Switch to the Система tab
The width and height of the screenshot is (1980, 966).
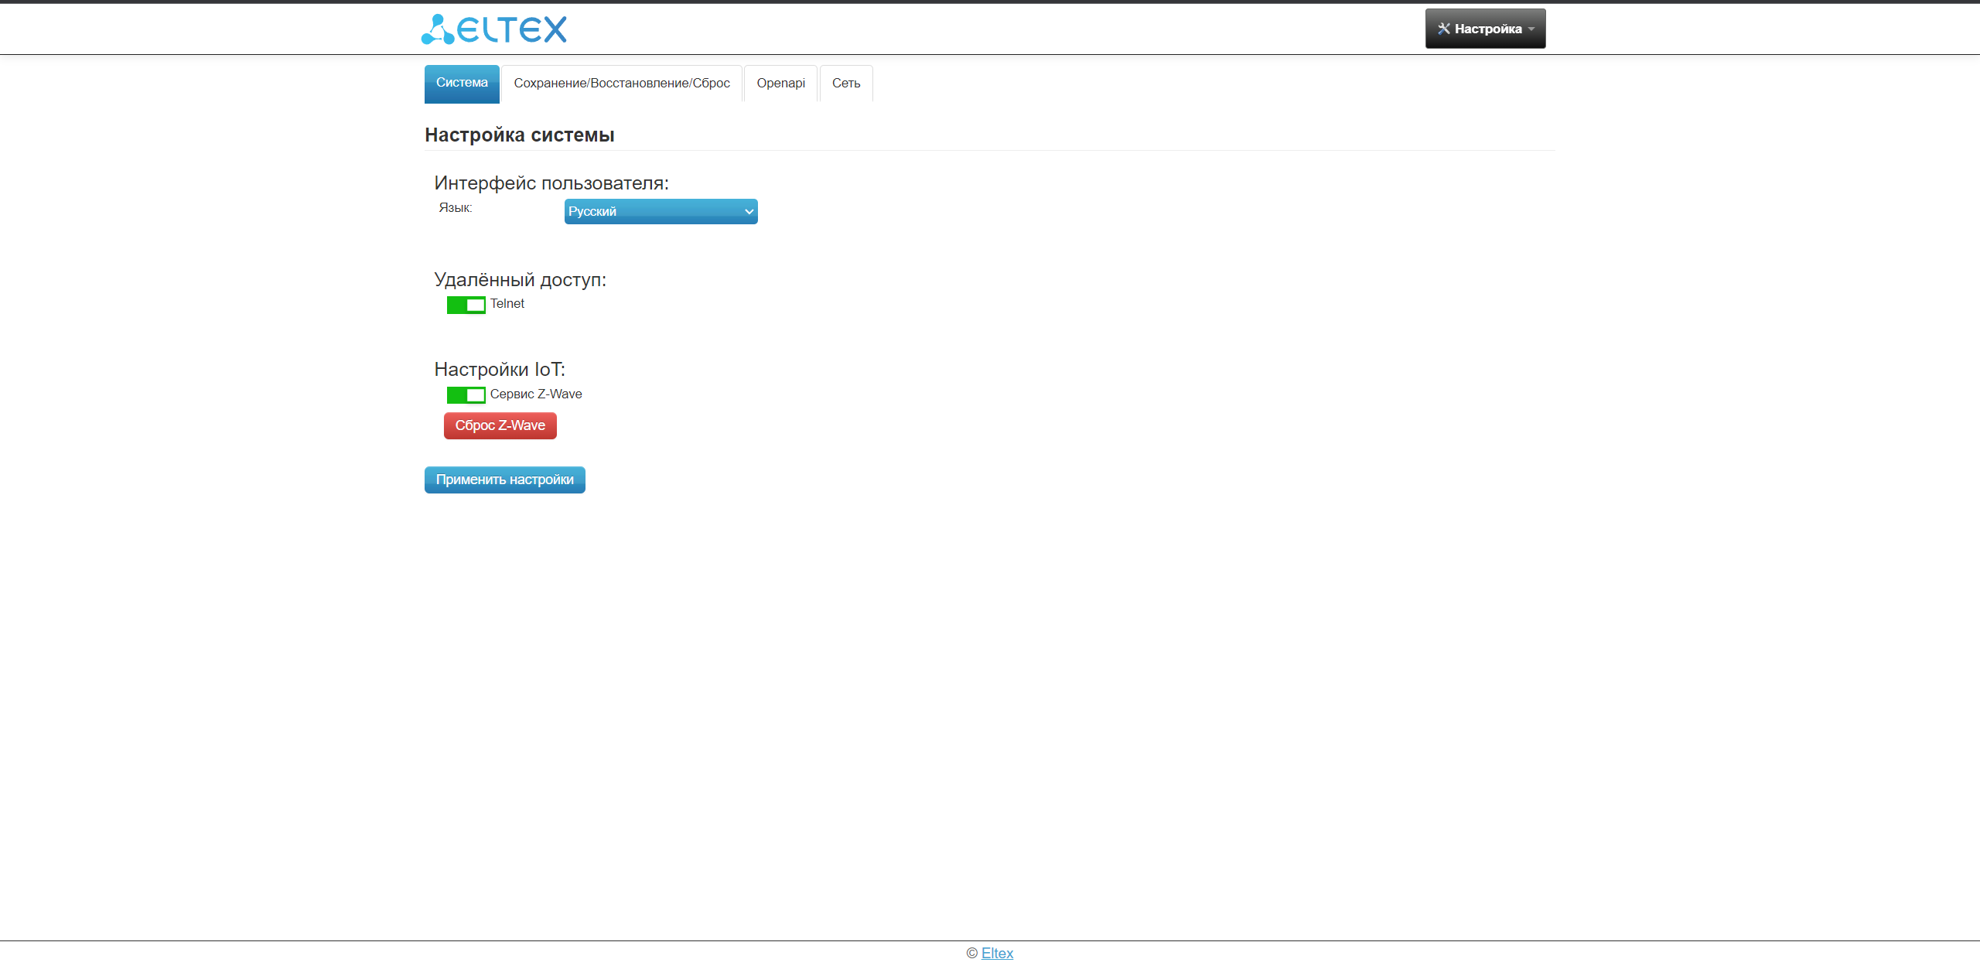pyautogui.click(x=462, y=83)
